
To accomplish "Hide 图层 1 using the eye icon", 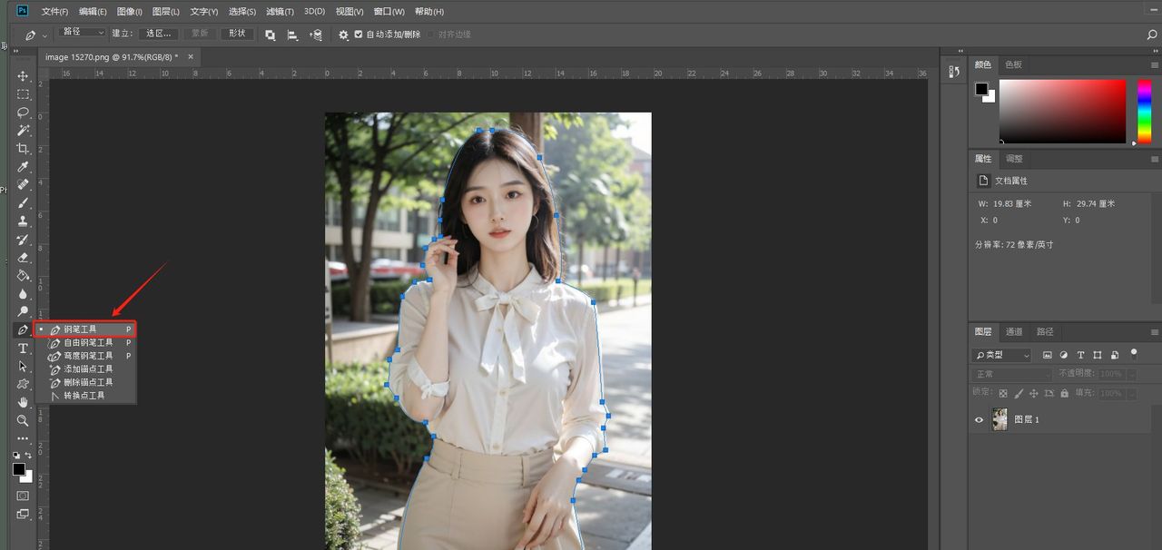I will (x=979, y=420).
